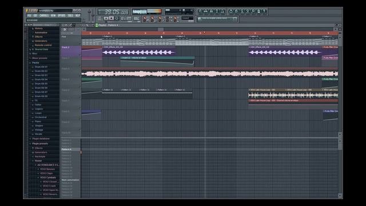The image size is (366, 206).
Task: Open the FILE menu
Action: [x=29, y=15]
